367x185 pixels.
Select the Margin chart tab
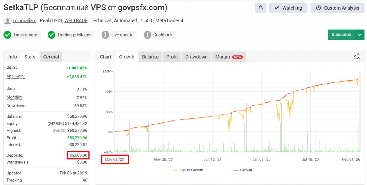[x=229, y=57]
